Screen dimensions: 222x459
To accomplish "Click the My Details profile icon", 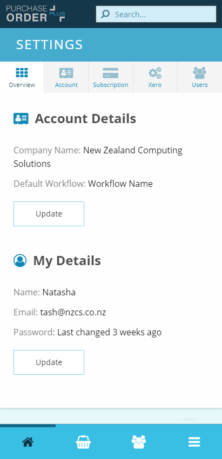I will pos(20,260).
